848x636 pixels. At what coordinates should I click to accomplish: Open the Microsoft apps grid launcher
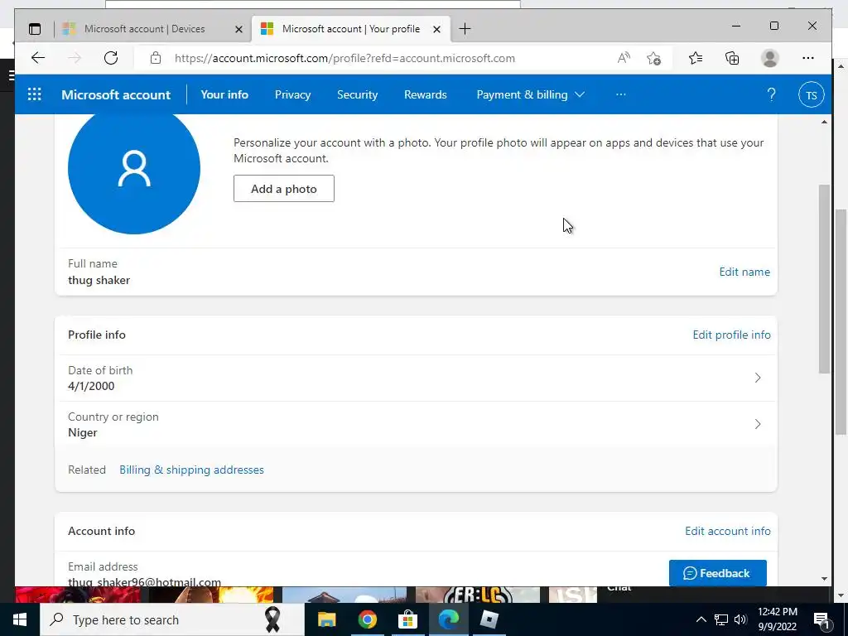(x=35, y=94)
